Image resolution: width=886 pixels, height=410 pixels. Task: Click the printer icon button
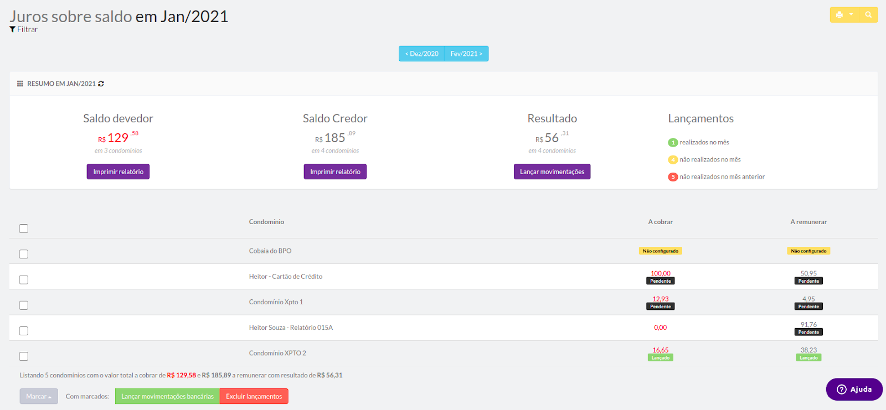coord(839,15)
